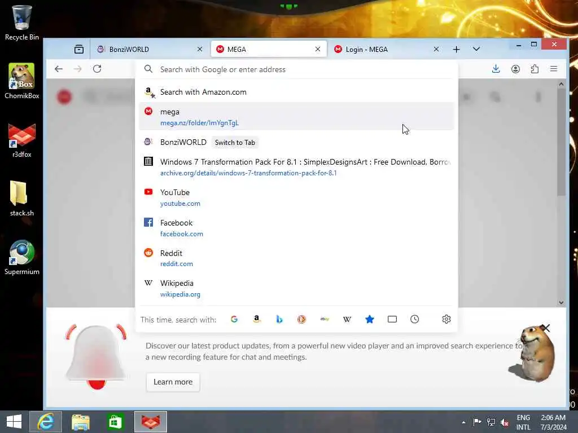
Task: Choose Search with Amazon.com suggestion
Action: [x=297, y=92]
